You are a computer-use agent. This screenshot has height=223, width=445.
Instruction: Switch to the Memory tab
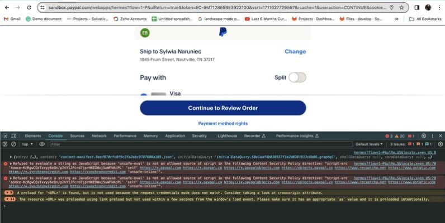[x=150, y=136]
